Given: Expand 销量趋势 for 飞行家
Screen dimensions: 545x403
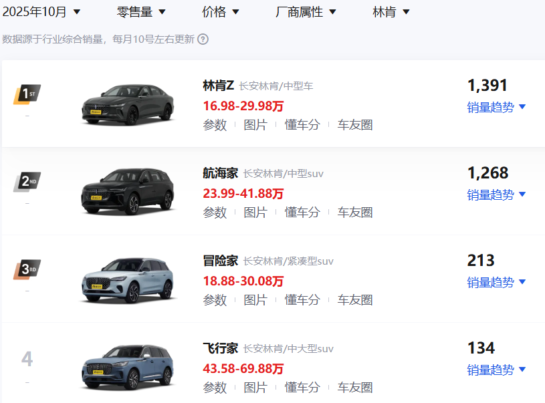Looking at the screenshot, I should (496, 370).
